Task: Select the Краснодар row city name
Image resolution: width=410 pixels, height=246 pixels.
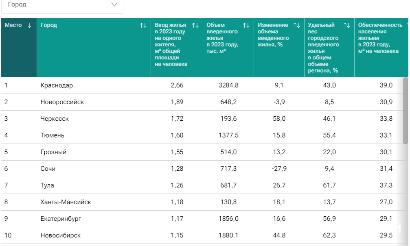Action: [x=57, y=85]
